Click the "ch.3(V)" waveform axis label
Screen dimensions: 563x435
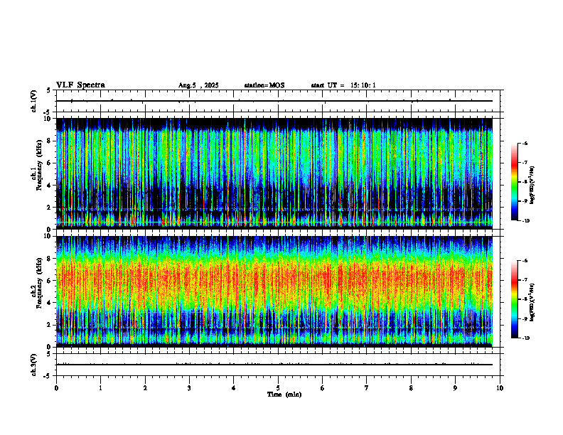[33, 365]
